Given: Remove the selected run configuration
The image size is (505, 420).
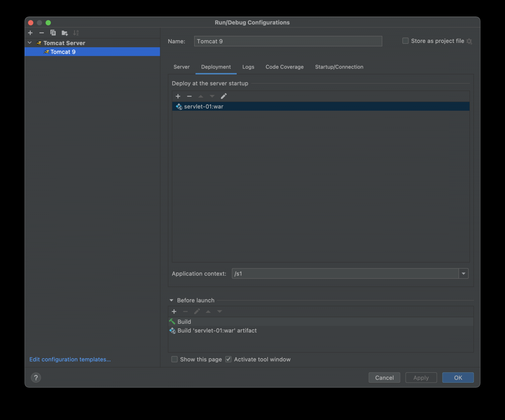Looking at the screenshot, I should (41, 33).
